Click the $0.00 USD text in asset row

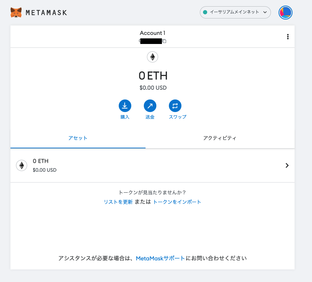pos(45,170)
